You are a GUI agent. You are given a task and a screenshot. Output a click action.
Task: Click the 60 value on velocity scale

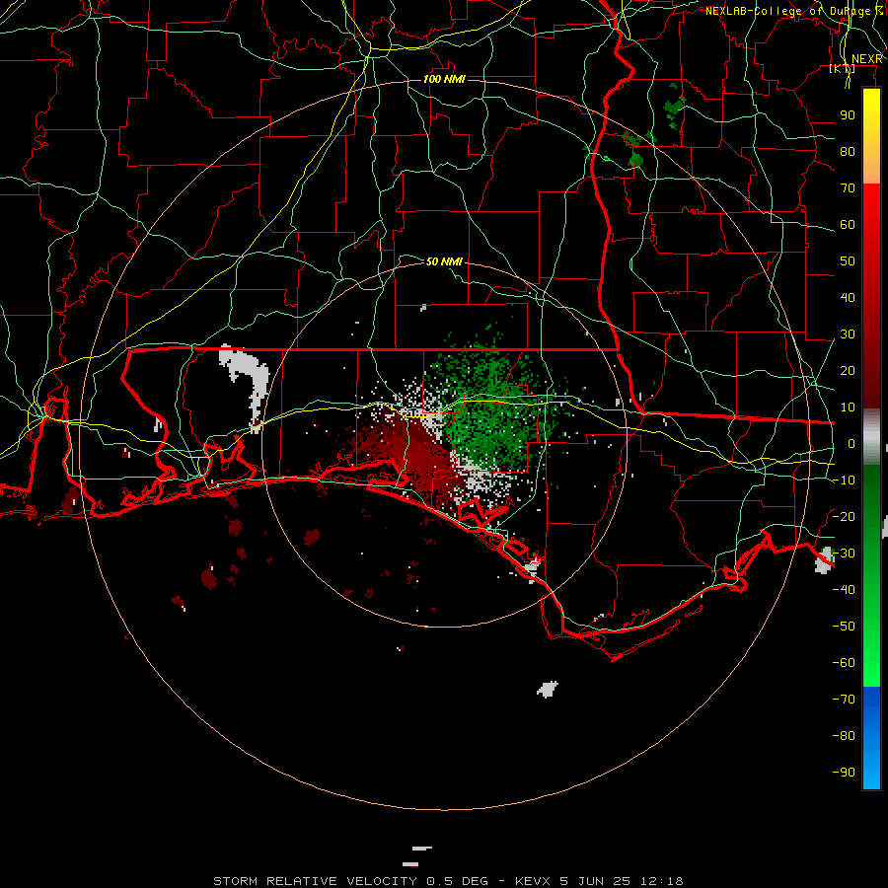(x=848, y=224)
